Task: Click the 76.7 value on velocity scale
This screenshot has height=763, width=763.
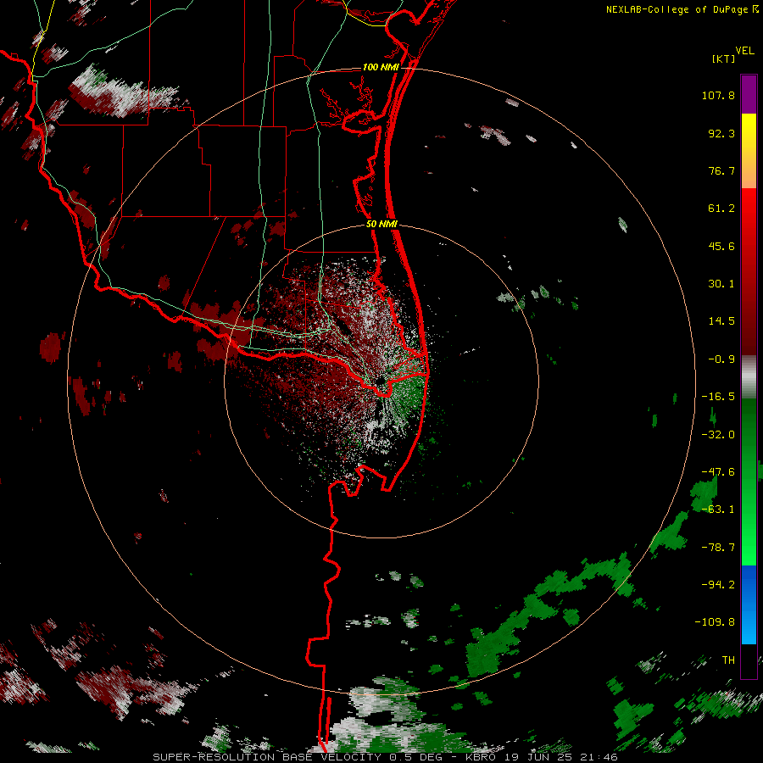Action: 721,170
